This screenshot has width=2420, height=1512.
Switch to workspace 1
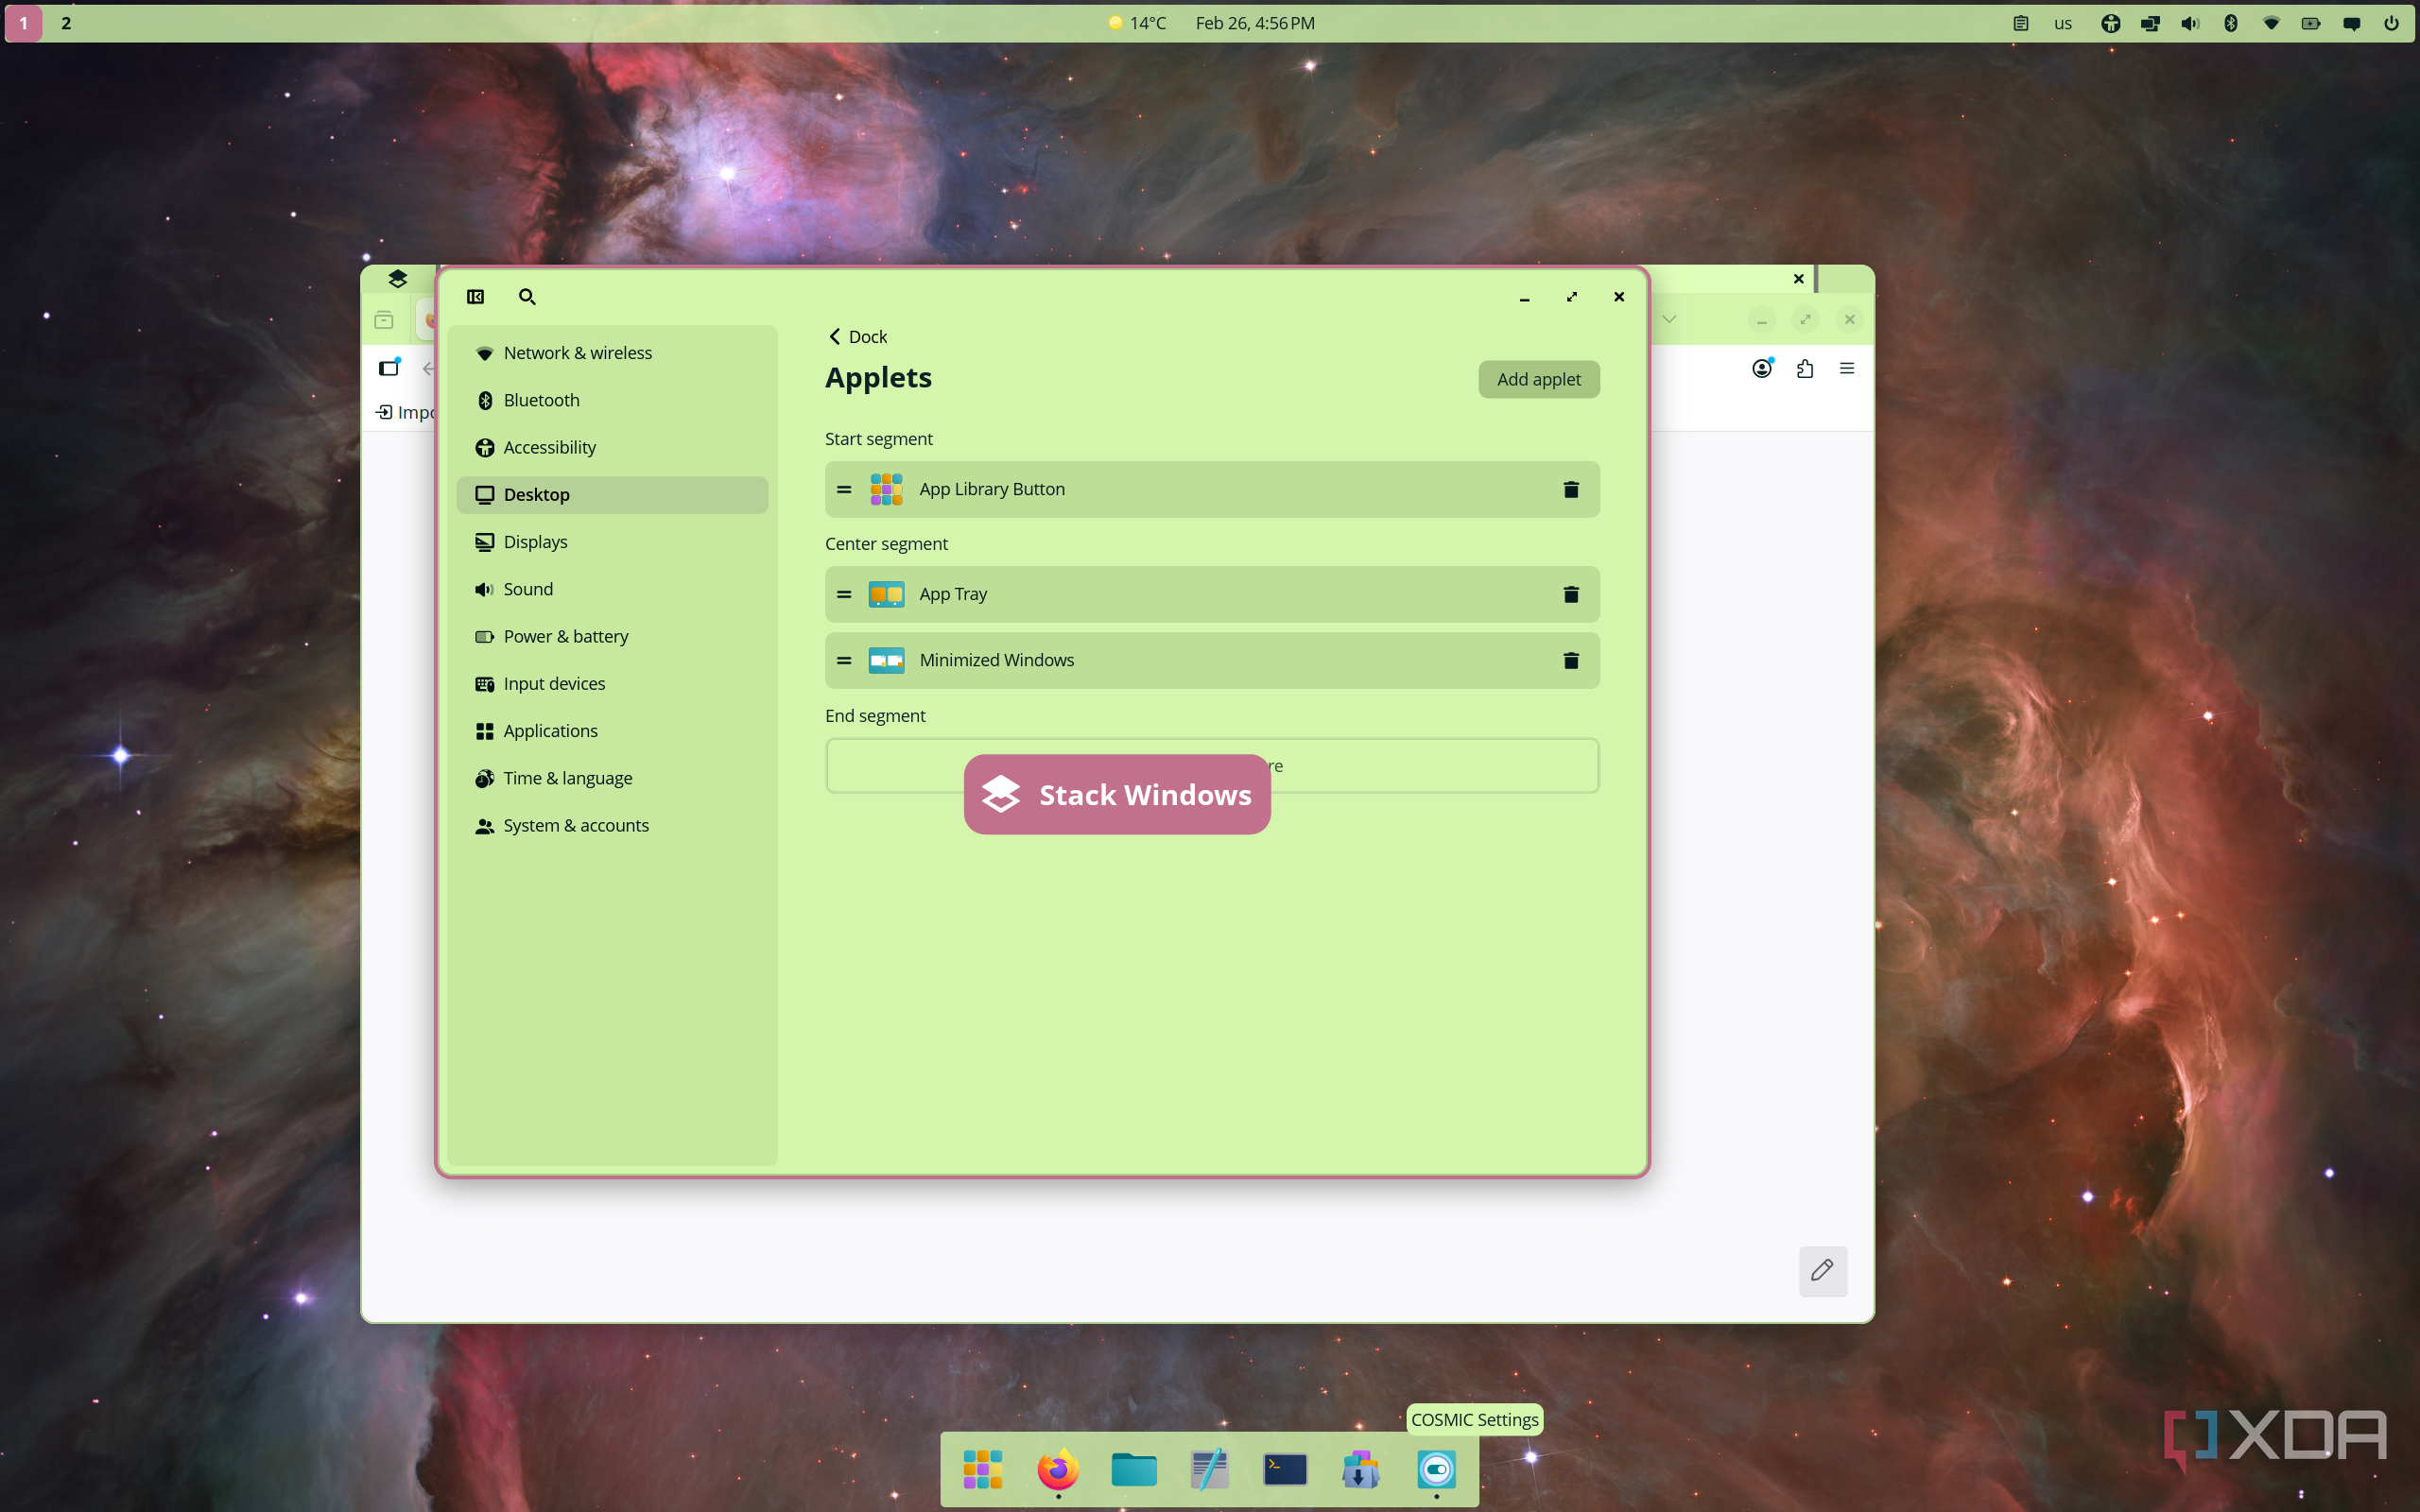point(24,23)
